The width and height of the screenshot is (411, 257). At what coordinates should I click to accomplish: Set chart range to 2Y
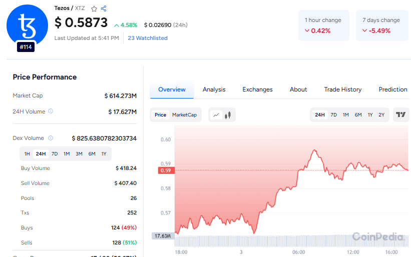click(x=381, y=115)
